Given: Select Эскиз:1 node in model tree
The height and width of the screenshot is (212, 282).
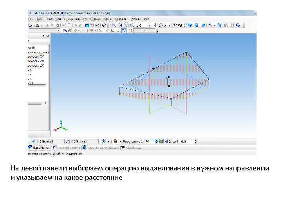Looking at the screenshot, I should [x=31, y=83].
